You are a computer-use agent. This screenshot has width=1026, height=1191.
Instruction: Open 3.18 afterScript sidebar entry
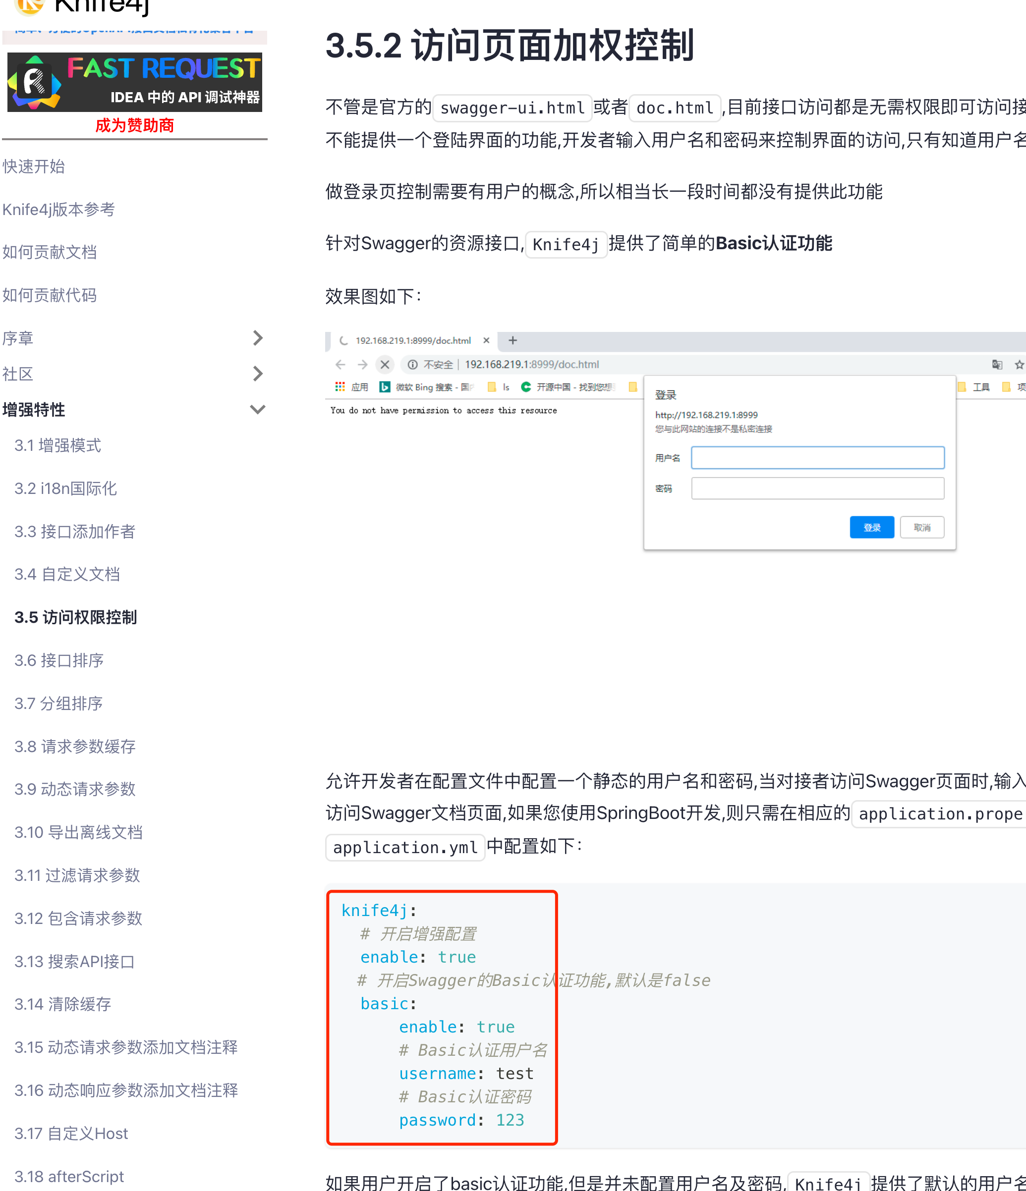pos(69,1176)
